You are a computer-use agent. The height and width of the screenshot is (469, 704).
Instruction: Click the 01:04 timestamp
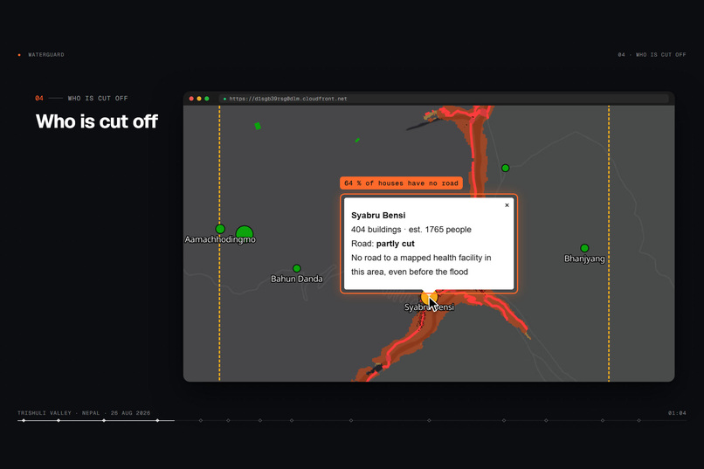point(677,413)
